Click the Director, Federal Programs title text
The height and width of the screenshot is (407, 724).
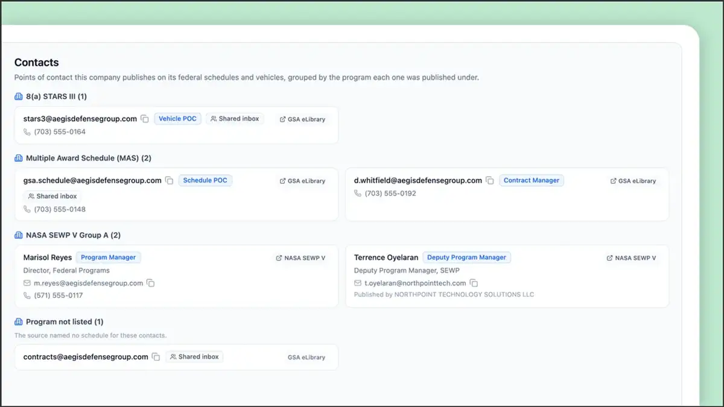66,270
